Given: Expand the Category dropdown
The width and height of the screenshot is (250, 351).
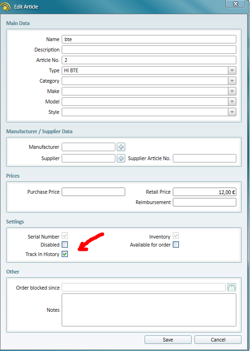Looking at the screenshot, I should coord(232,81).
